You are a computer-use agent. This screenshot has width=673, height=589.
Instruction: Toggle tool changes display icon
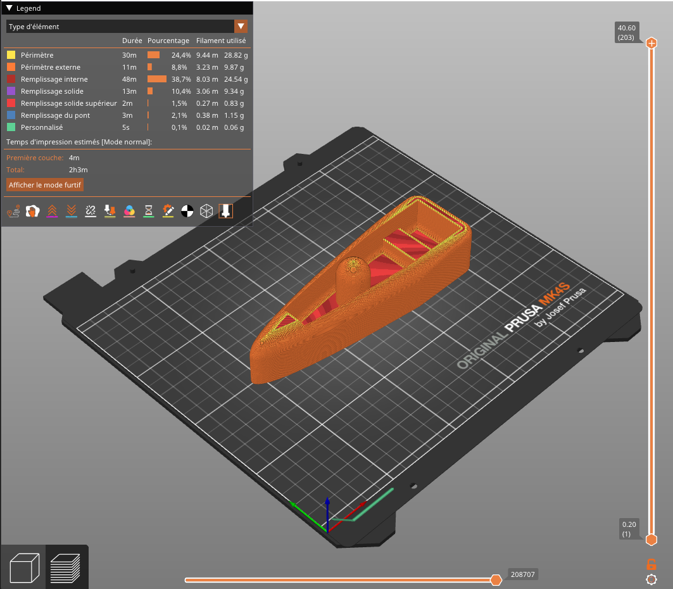[110, 212]
